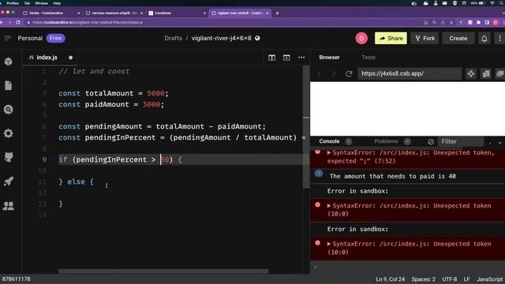This screenshot has width=505, height=284.
Task: Switch to the Excalidraw browser tab
Action: [177, 13]
